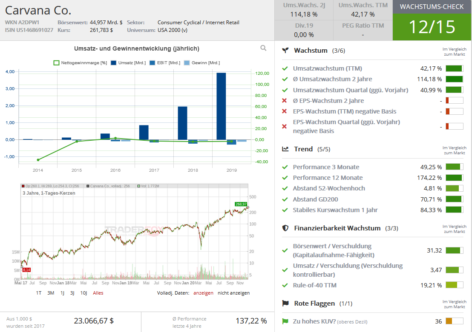
Task: Click the Universum value USA 2000 (v)
Action: (173, 30)
